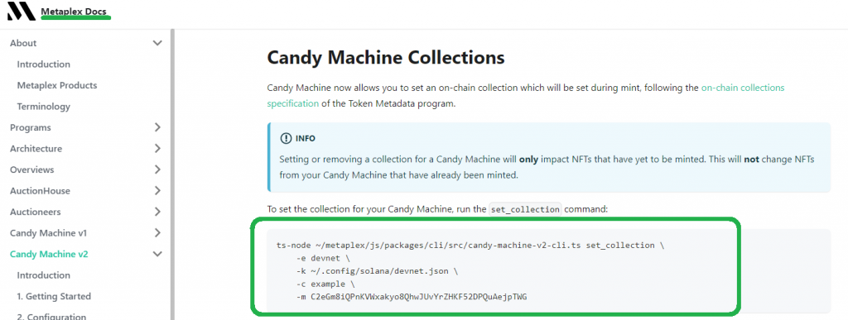Click the INFO circle icon
The image size is (848, 320).
(286, 139)
